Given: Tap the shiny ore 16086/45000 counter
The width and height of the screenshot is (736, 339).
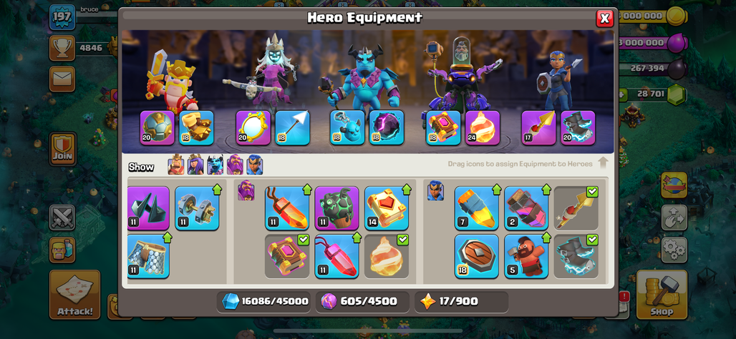Looking at the screenshot, I should 265,301.
